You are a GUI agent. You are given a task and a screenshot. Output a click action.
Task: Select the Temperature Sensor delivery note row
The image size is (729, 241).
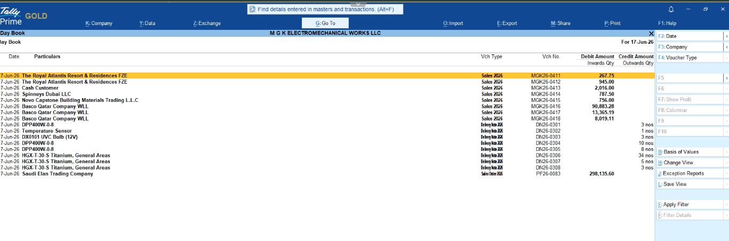327,131
